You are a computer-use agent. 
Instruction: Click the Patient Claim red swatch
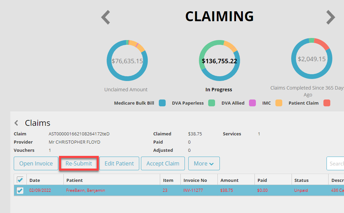[327, 103]
